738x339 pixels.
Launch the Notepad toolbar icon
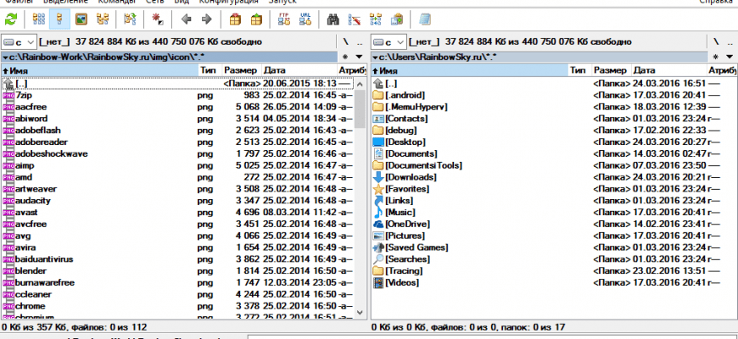click(425, 19)
